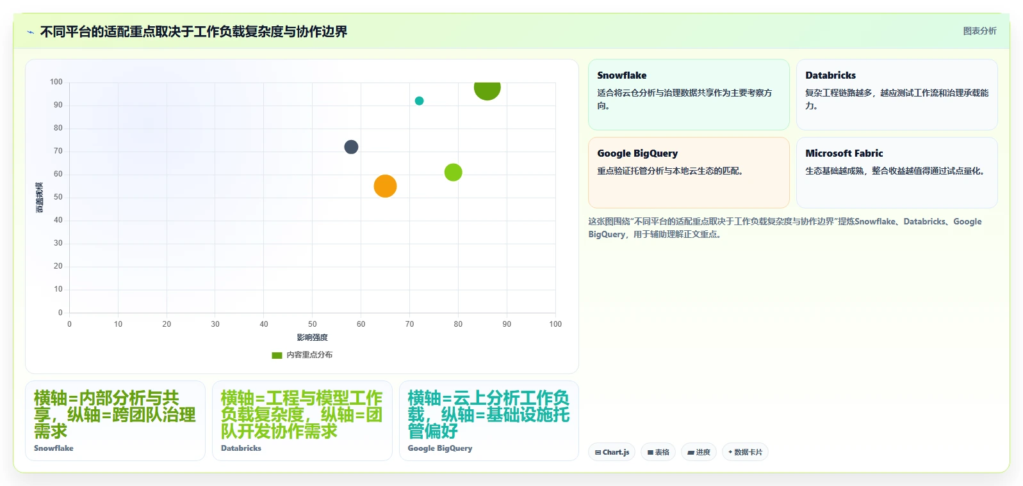Click the Google BigQuery caption under third card

pos(440,448)
